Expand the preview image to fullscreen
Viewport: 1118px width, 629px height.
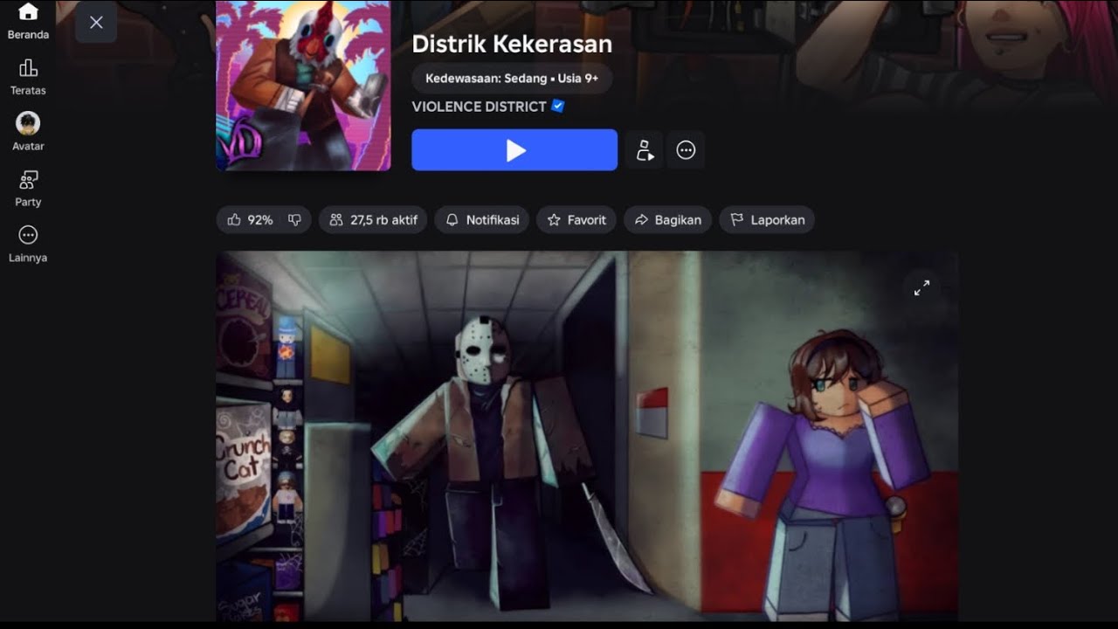(921, 287)
